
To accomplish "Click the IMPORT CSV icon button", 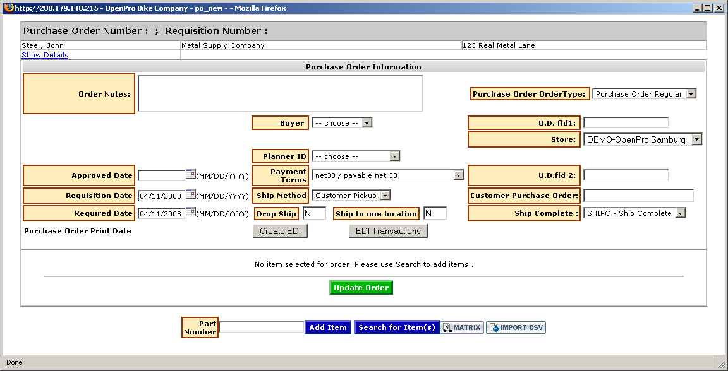I will click(516, 327).
